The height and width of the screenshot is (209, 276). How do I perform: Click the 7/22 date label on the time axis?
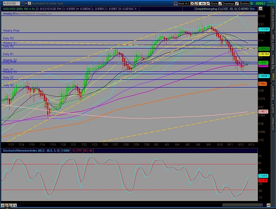[x=84, y=145]
